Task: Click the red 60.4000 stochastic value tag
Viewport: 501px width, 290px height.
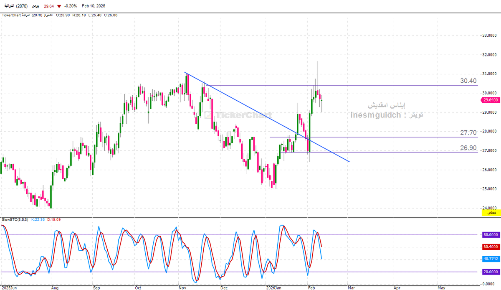Action: click(x=491, y=247)
